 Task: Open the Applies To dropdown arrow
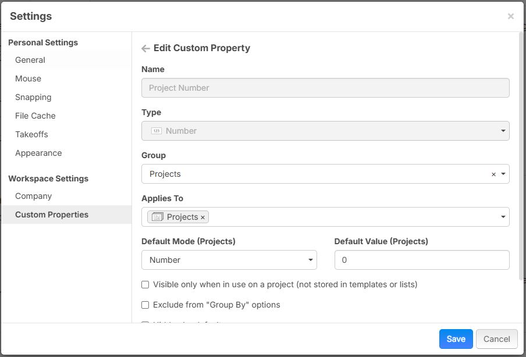click(503, 217)
